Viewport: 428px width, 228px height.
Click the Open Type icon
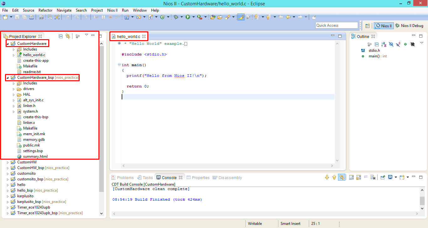213,17
